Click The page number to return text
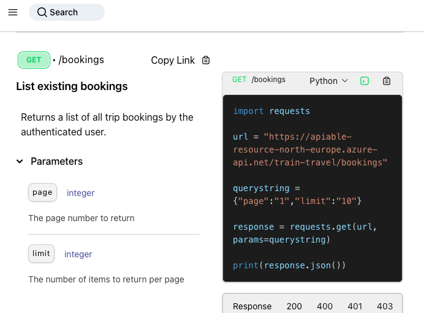 (81, 218)
